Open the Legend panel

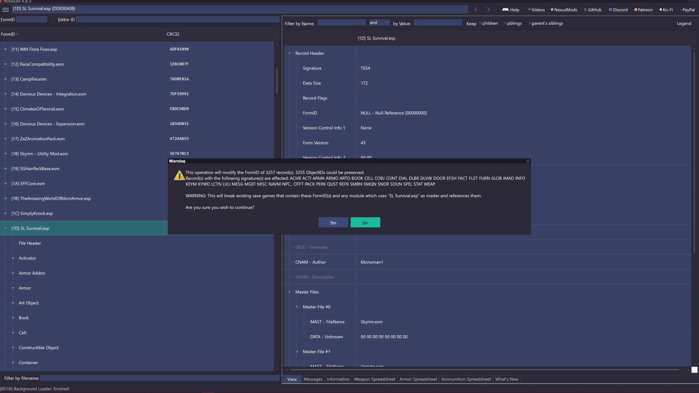[x=684, y=23]
